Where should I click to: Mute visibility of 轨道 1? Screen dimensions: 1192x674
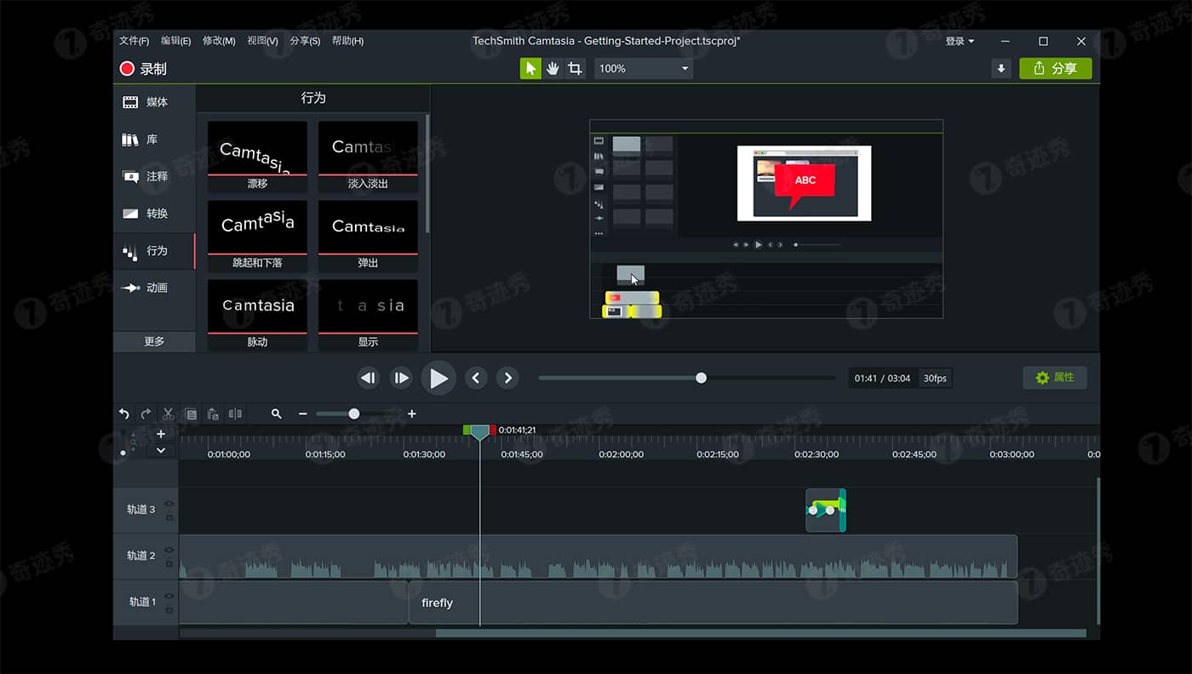pos(169,595)
